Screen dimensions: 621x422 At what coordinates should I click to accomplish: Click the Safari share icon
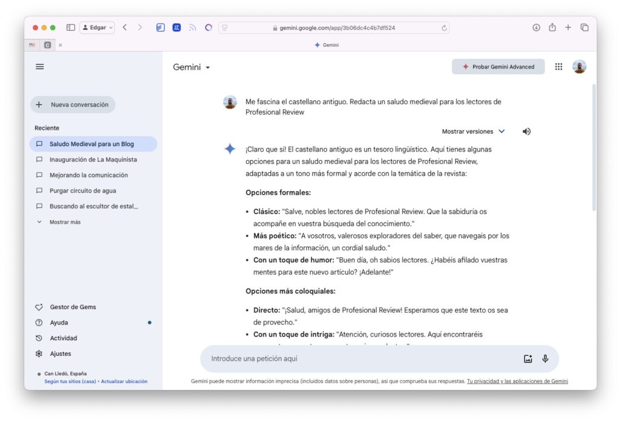click(552, 27)
